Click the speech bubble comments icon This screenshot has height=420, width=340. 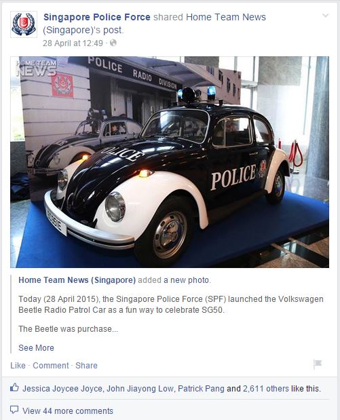click(14, 410)
